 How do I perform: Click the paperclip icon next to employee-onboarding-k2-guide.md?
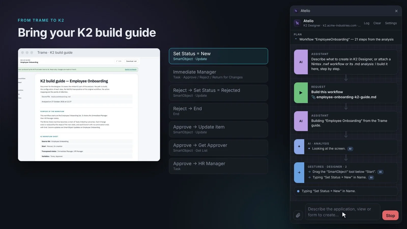(313, 97)
